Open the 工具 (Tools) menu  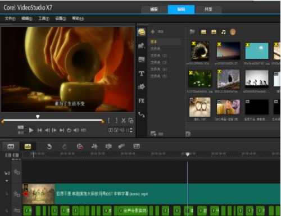coord(44,19)
